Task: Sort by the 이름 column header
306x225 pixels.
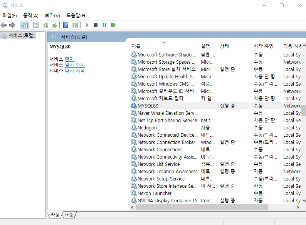Action: point(164,46)
